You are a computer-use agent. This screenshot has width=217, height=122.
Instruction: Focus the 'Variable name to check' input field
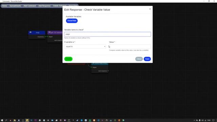pos(107,34)
